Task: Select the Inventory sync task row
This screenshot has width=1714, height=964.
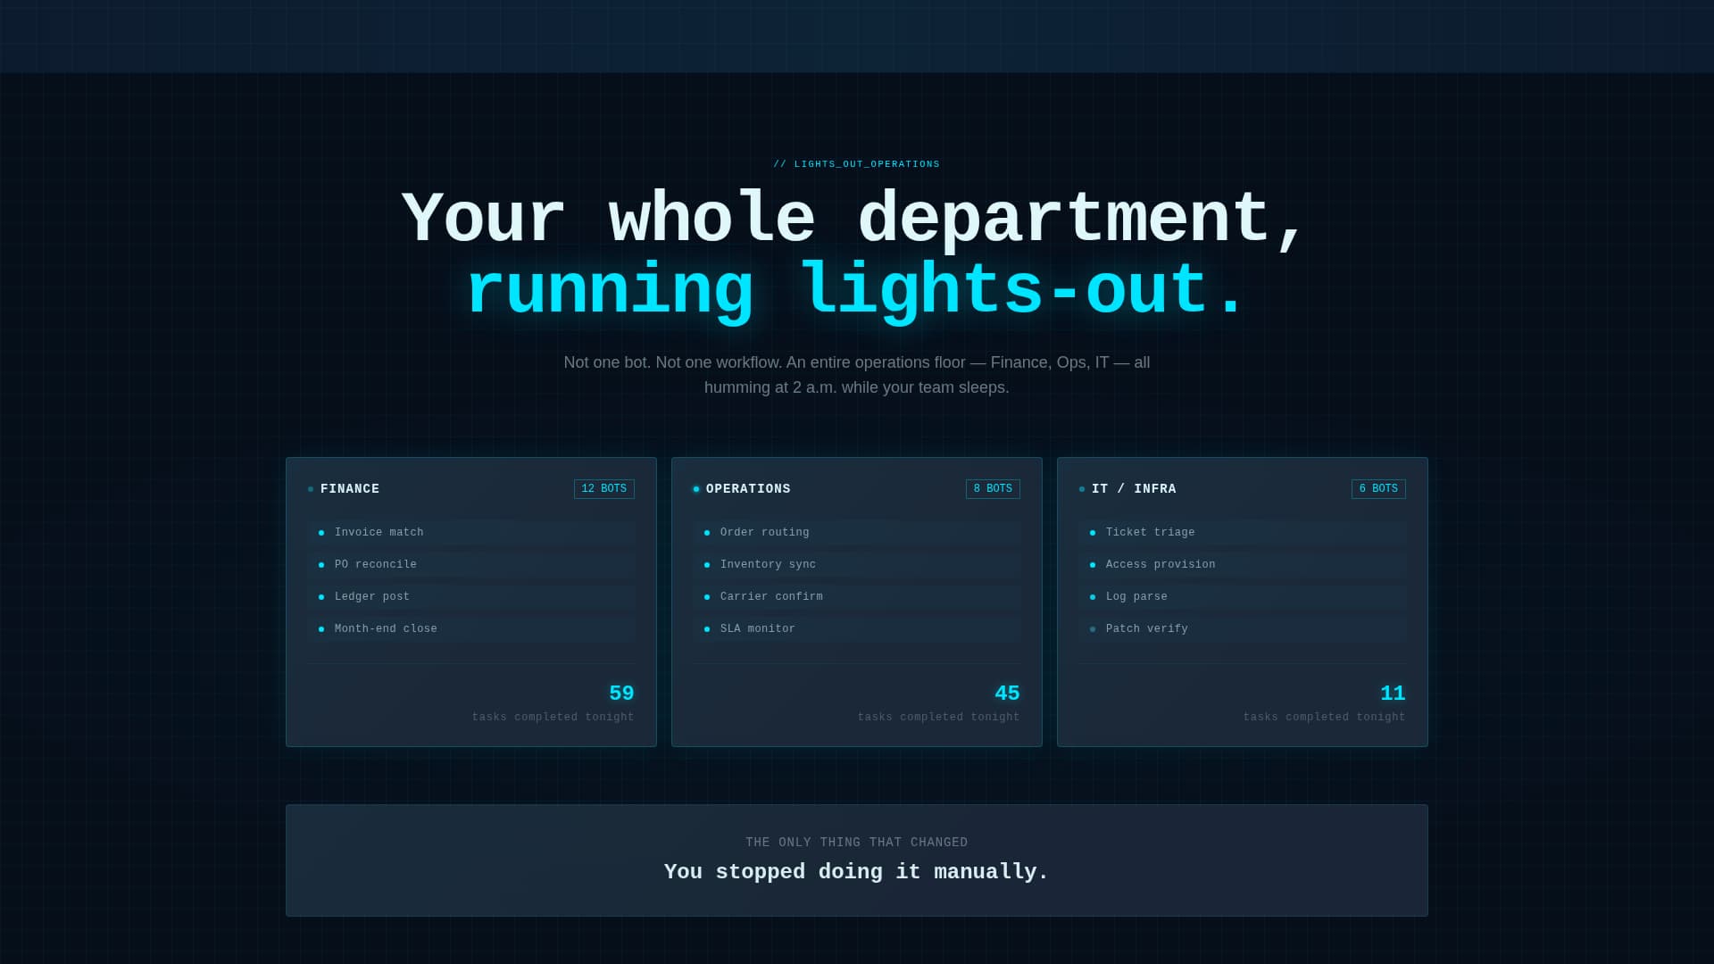Action: [857, 565]
